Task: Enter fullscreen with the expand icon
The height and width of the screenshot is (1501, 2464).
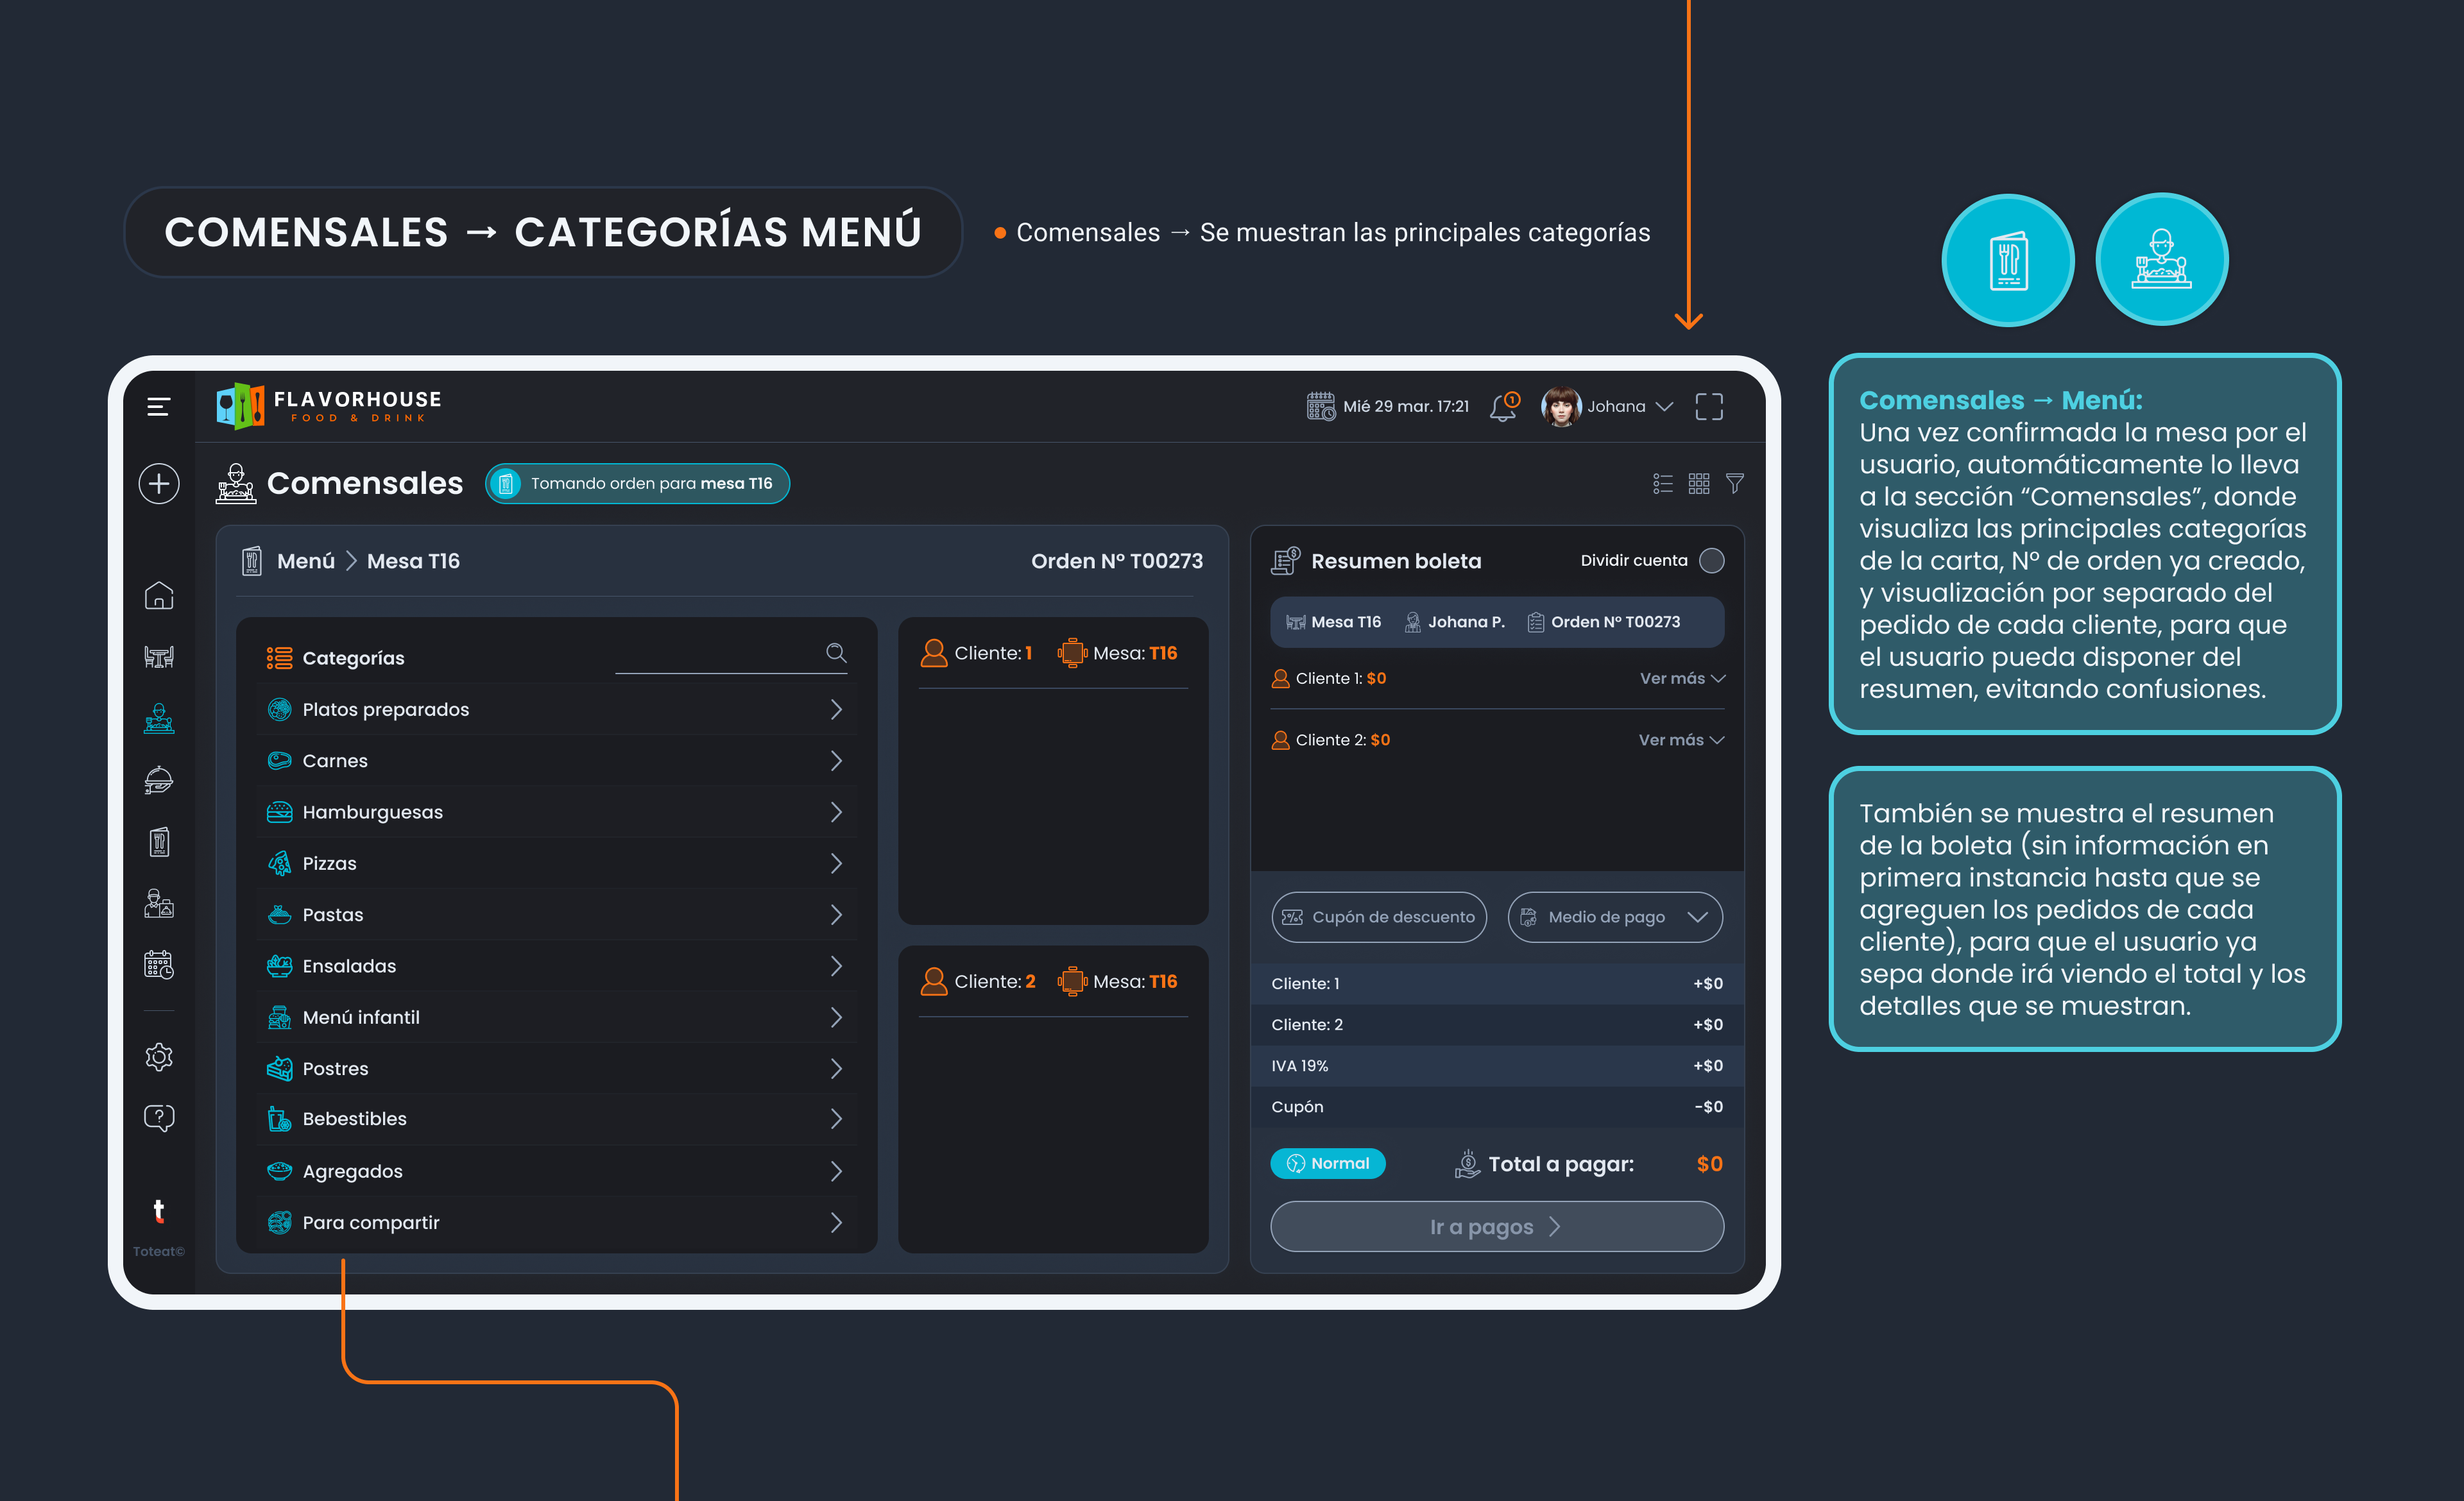Action: coord(1709,407)
